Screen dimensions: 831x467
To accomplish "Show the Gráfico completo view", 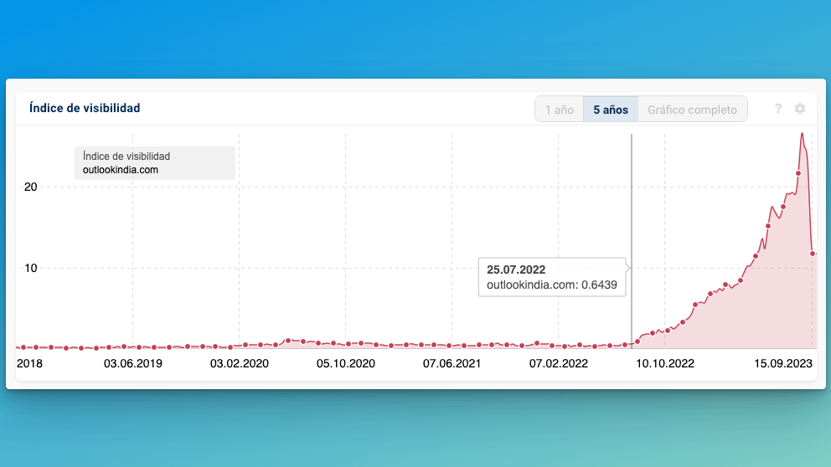I will pyautogui.click(x=692, y=110).
